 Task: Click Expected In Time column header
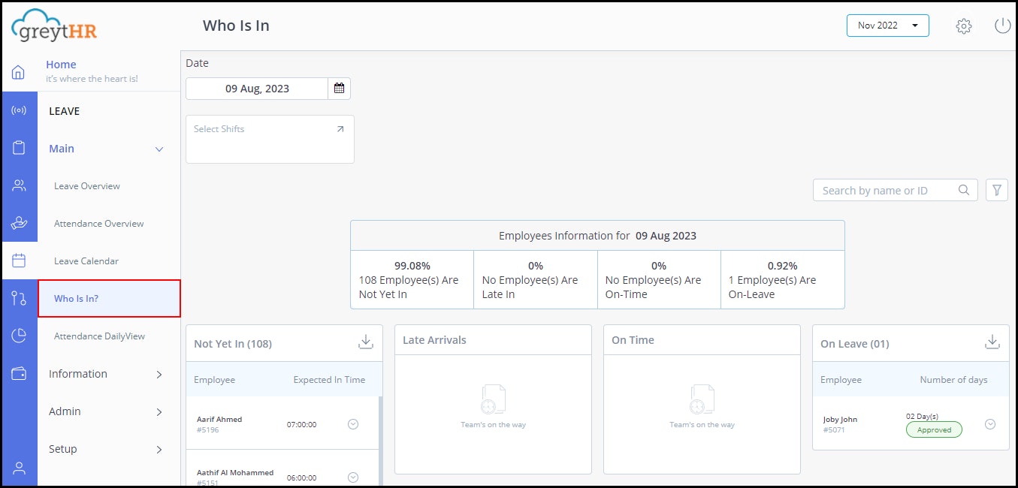coord(329,380)
